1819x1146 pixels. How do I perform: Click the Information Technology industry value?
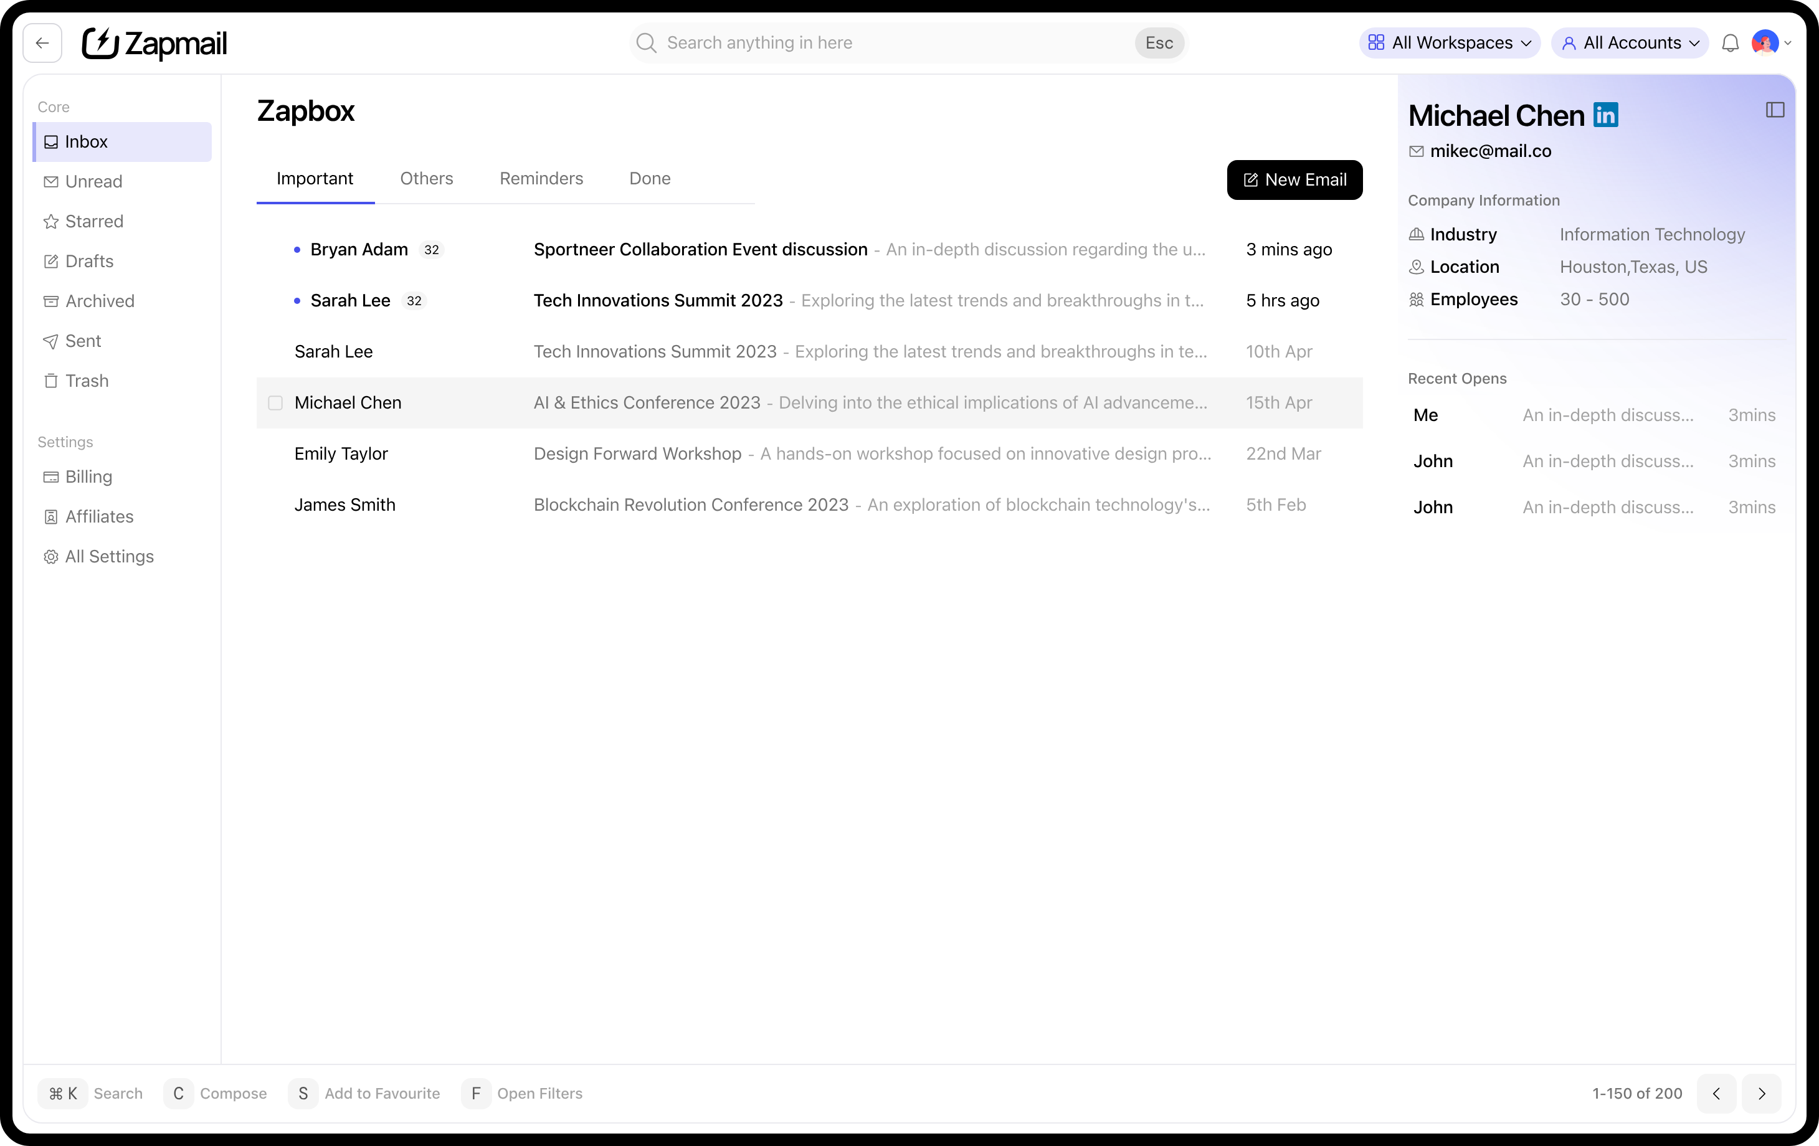[x=1652, y=235]
